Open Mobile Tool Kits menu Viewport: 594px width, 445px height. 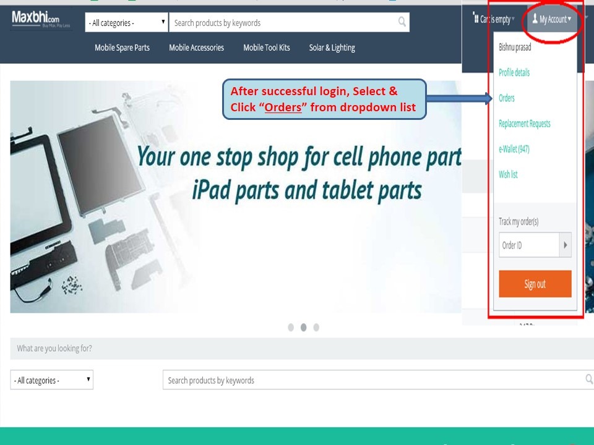(x=266, y=48)
